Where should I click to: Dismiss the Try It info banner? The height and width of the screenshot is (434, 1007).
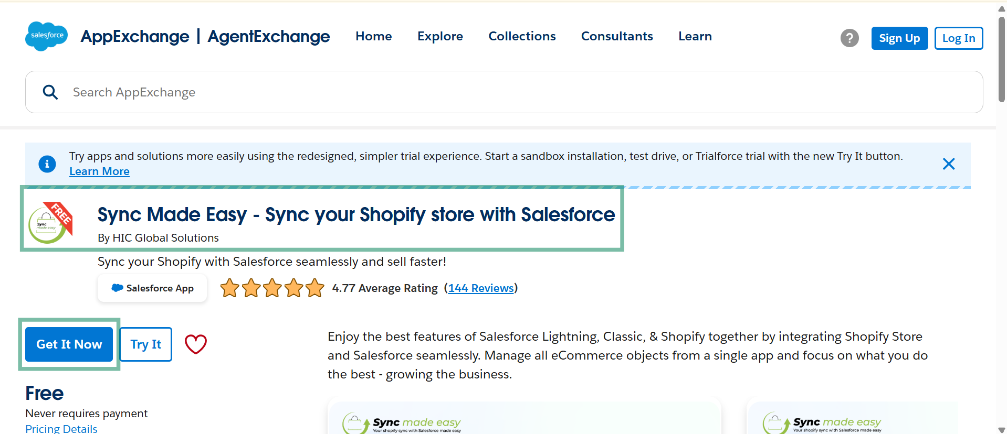pyautogui.click(x=948, y=164)
